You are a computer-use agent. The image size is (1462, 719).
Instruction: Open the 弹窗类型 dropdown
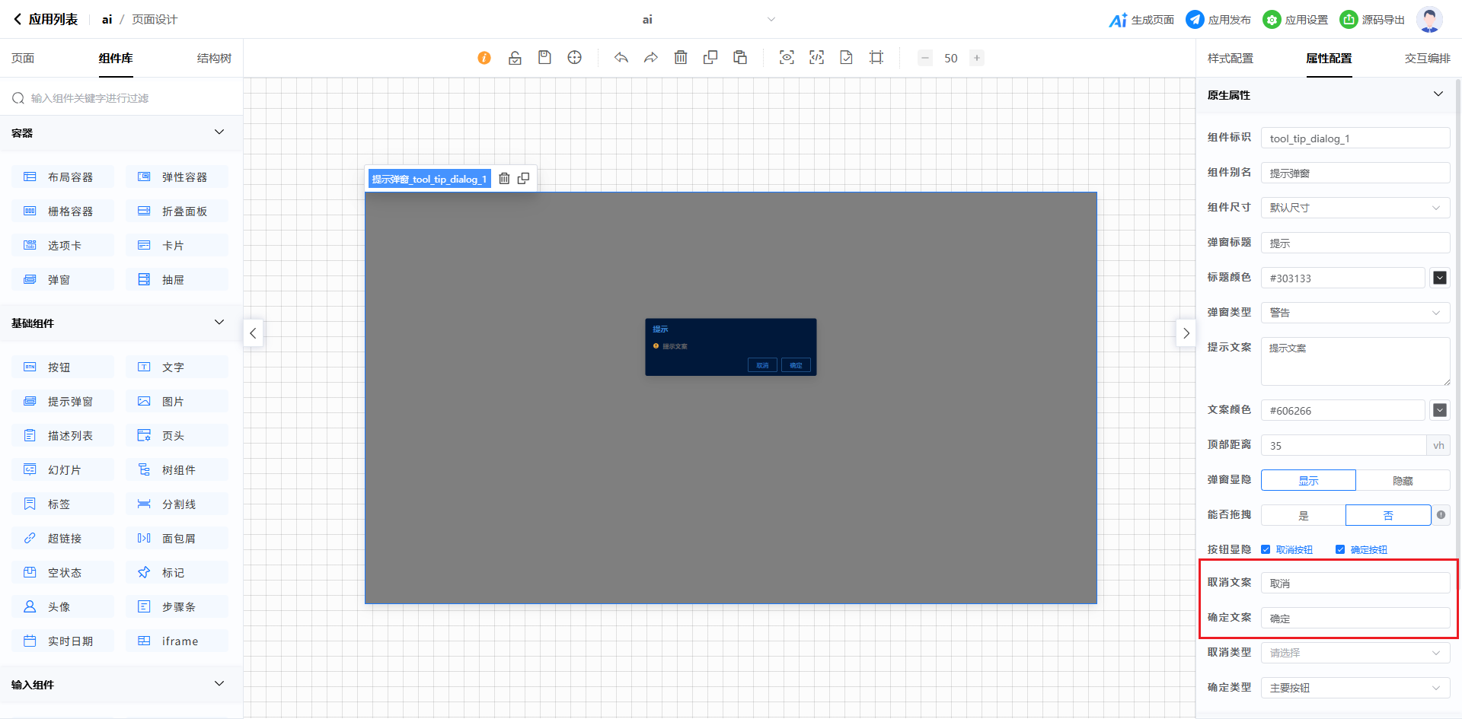(1355, 313)
